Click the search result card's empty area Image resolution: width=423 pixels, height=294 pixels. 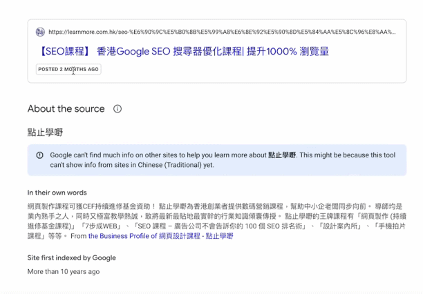pyautogui.click(x=276, y=72)
